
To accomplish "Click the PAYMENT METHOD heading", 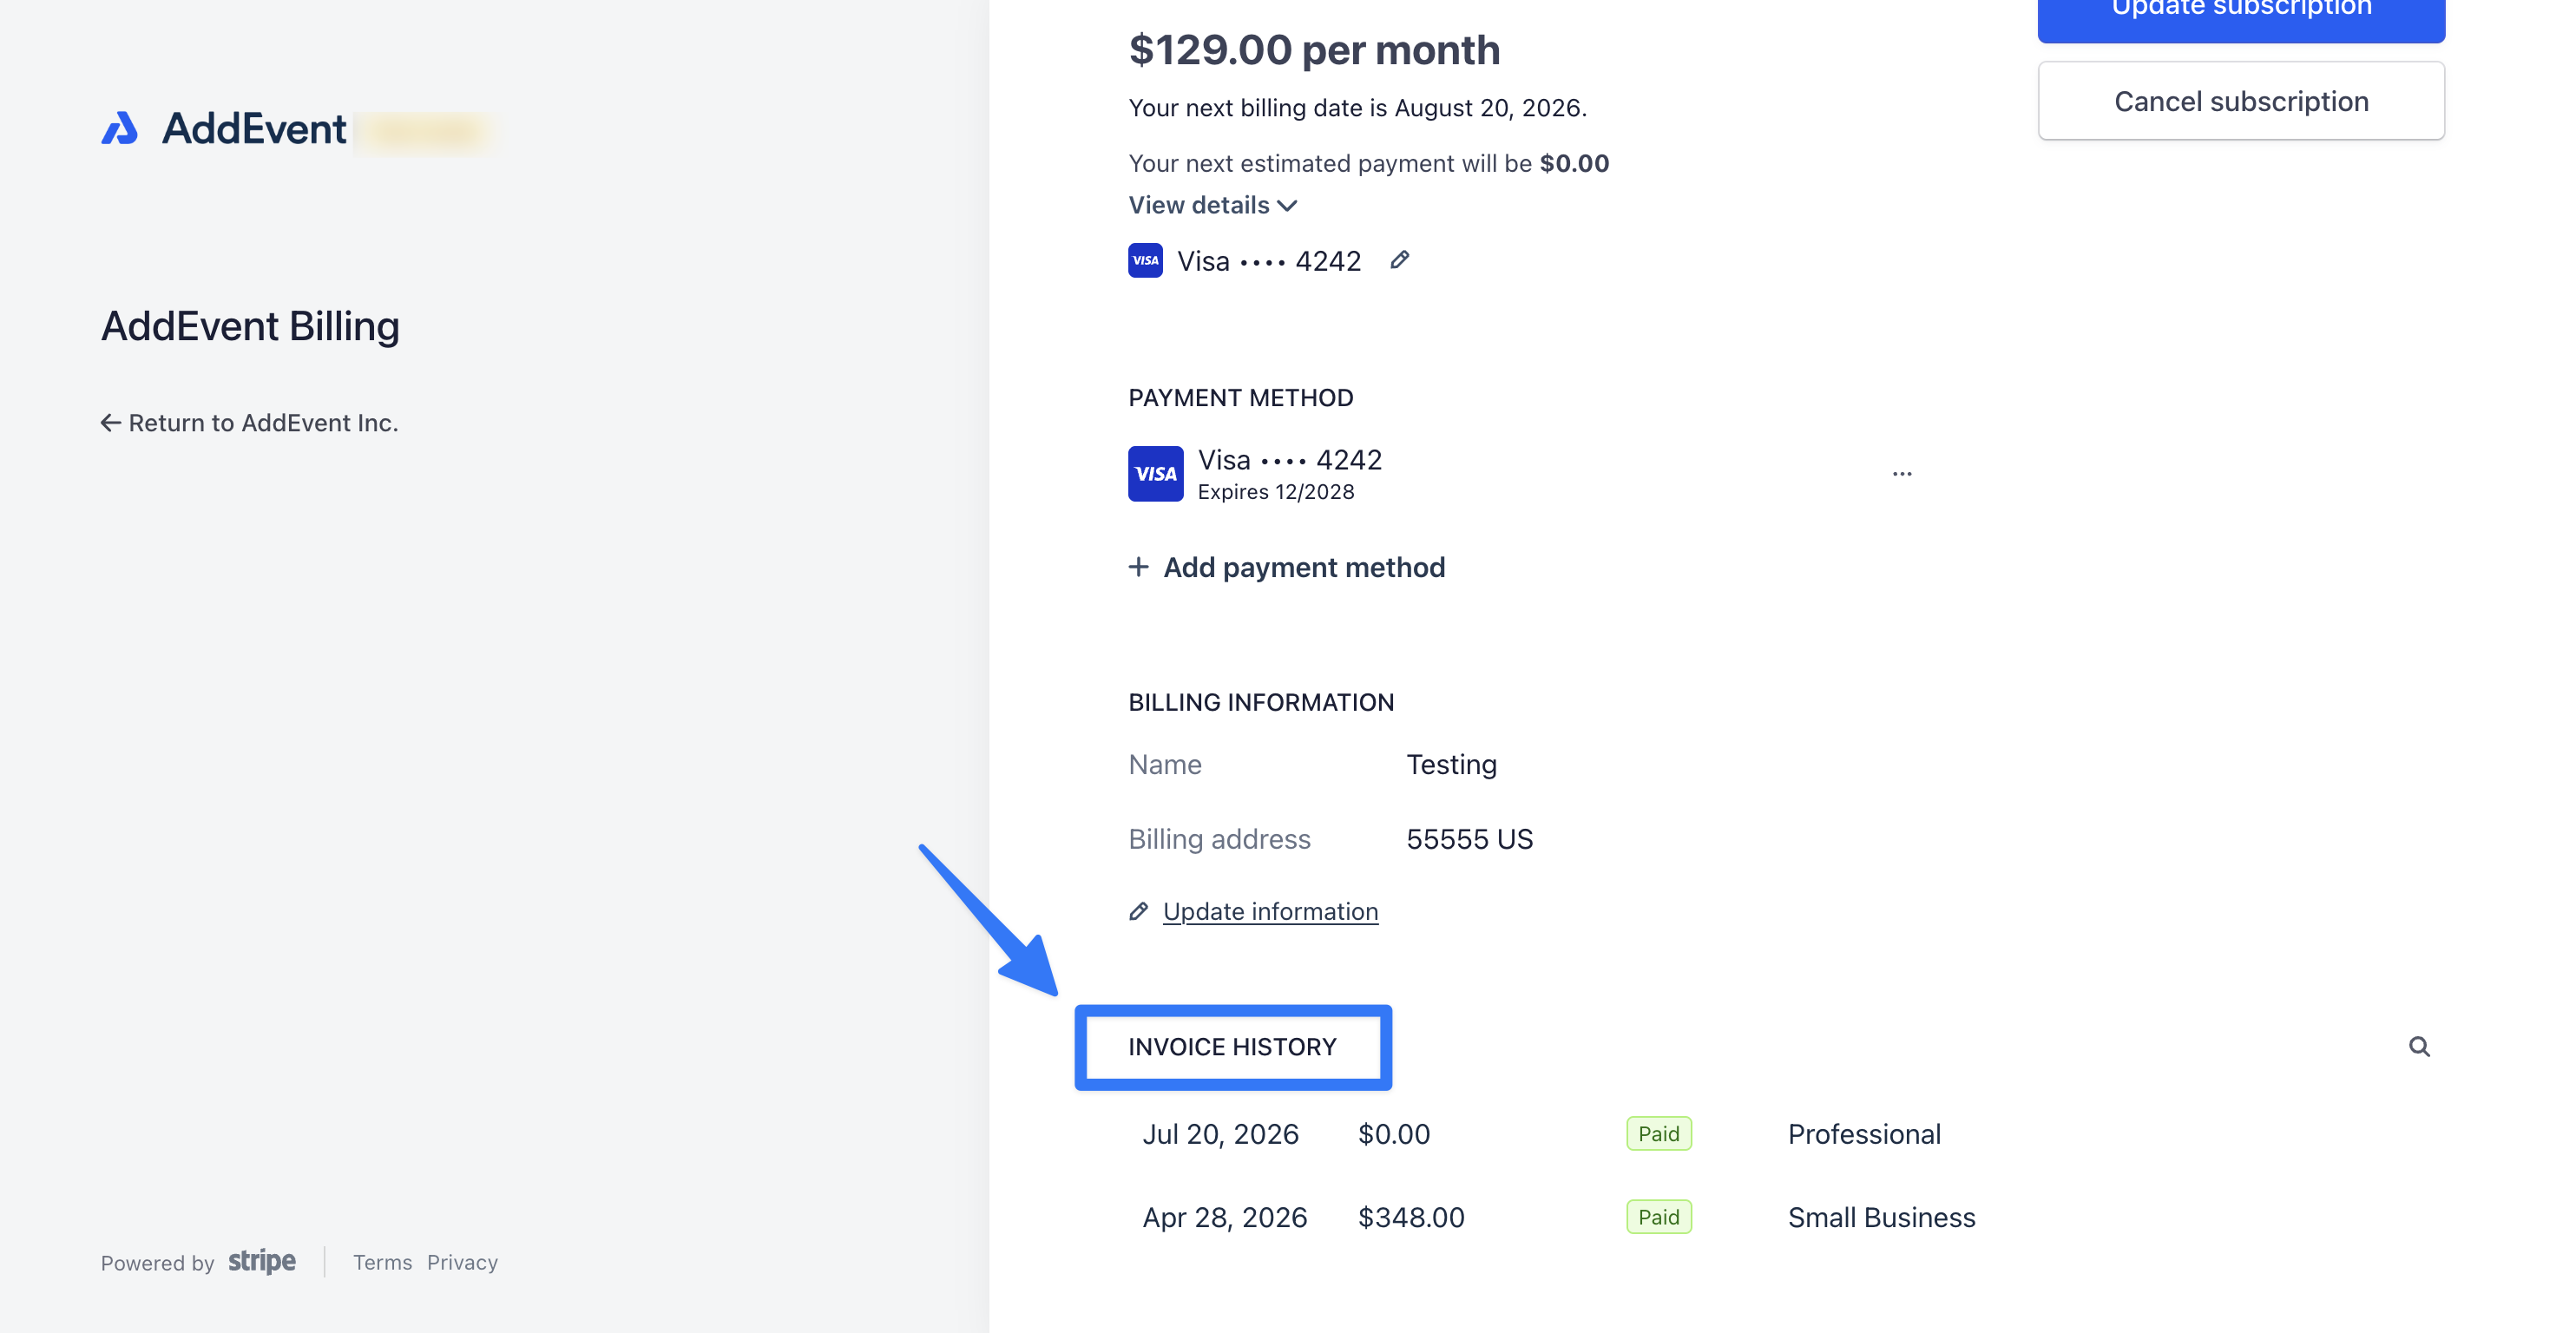I will 1241,398.
